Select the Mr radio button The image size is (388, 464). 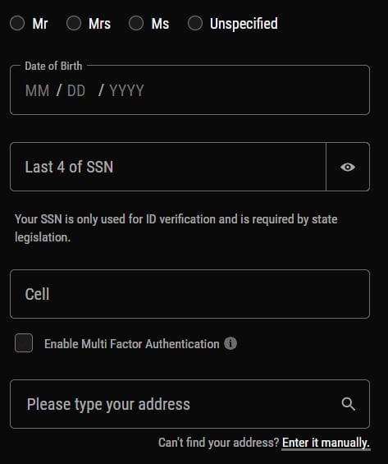coord(17,23)
